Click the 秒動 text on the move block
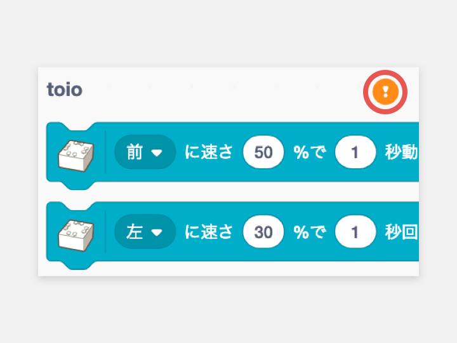This screenshot has width=457, height=343. [x=402, y=152]
